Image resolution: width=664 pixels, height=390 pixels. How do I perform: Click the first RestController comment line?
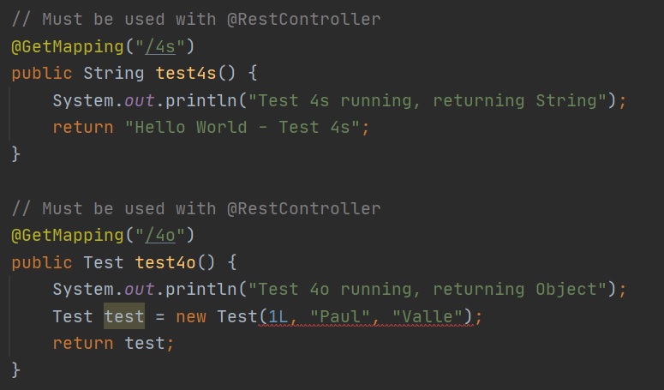click(x=196, y=19)
